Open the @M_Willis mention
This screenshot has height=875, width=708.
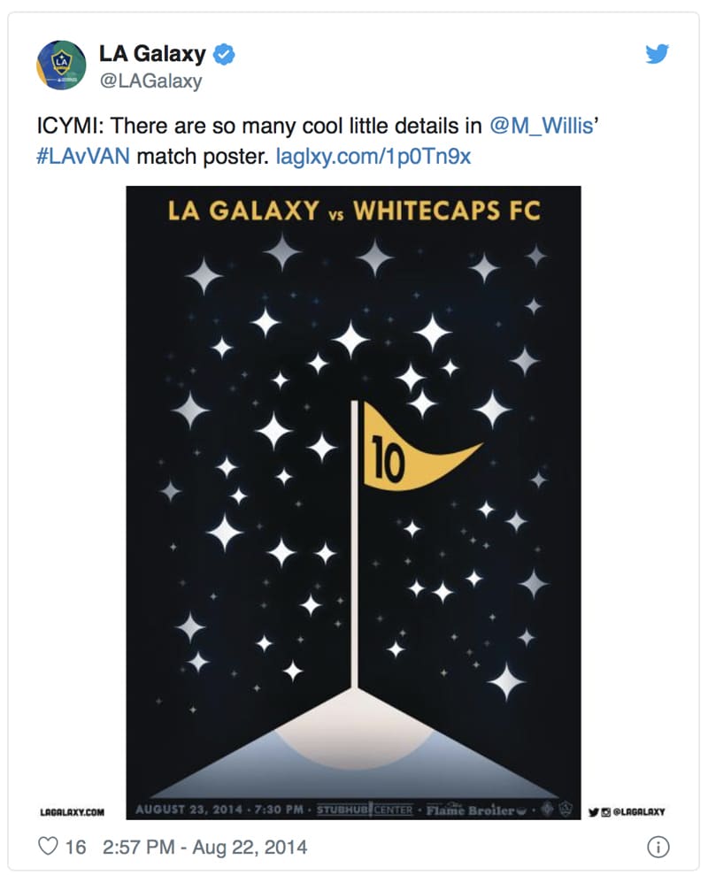tap(541, 126)
